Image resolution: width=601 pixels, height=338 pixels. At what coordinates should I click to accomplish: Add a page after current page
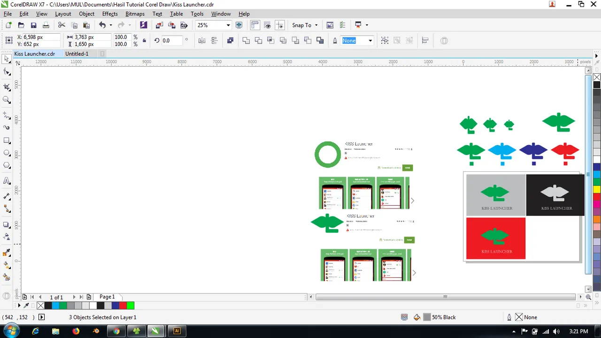click(89, 297)
